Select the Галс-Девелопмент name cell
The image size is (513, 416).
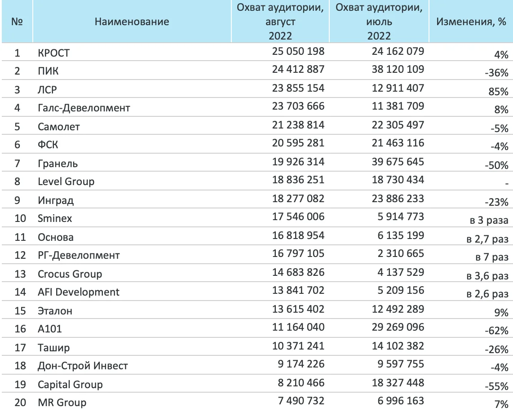[84, 108]
